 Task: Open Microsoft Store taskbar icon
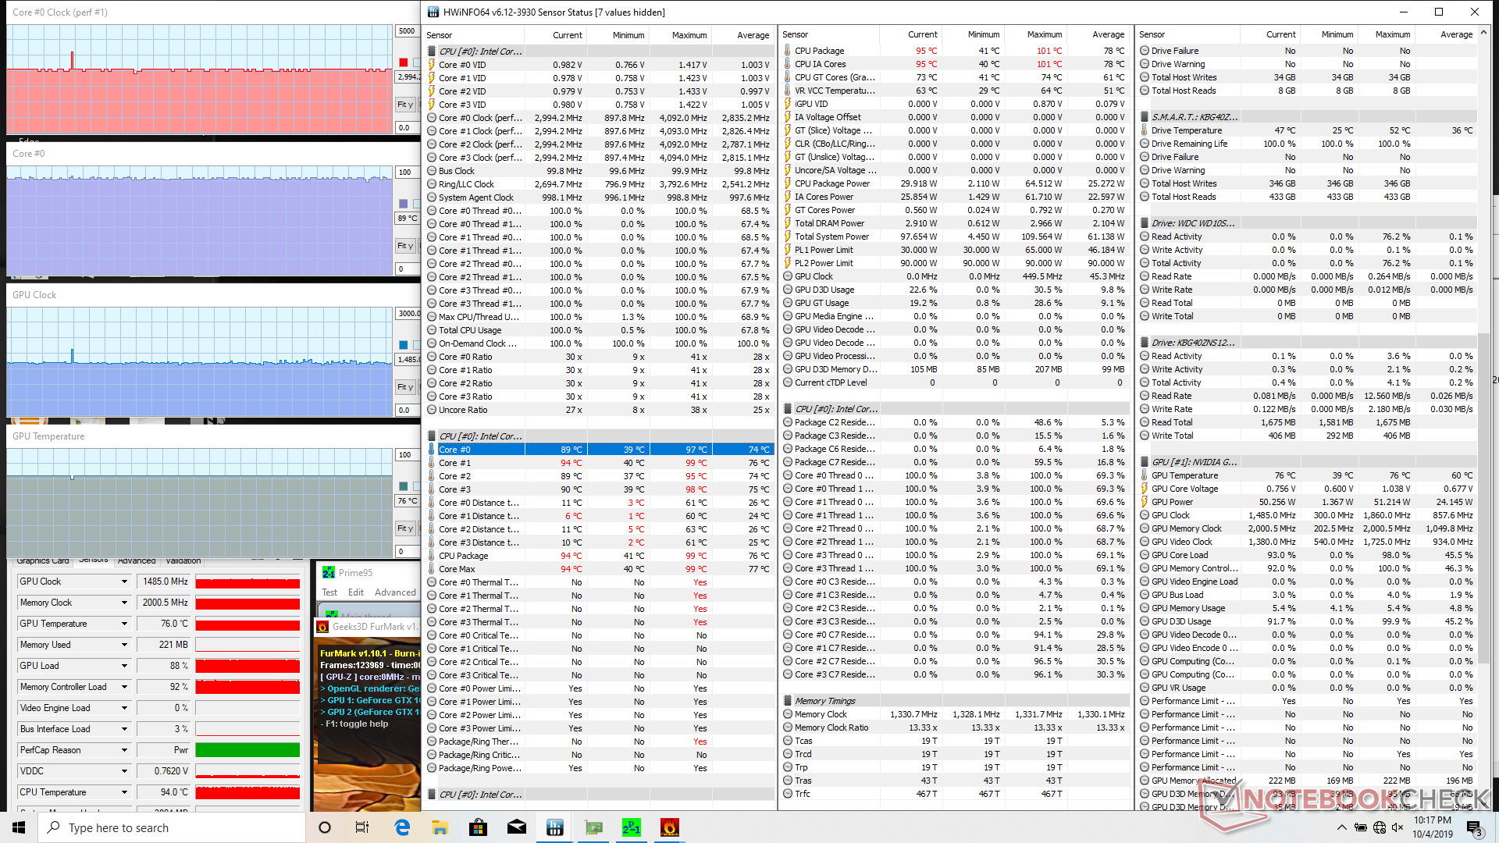[479, 827]
